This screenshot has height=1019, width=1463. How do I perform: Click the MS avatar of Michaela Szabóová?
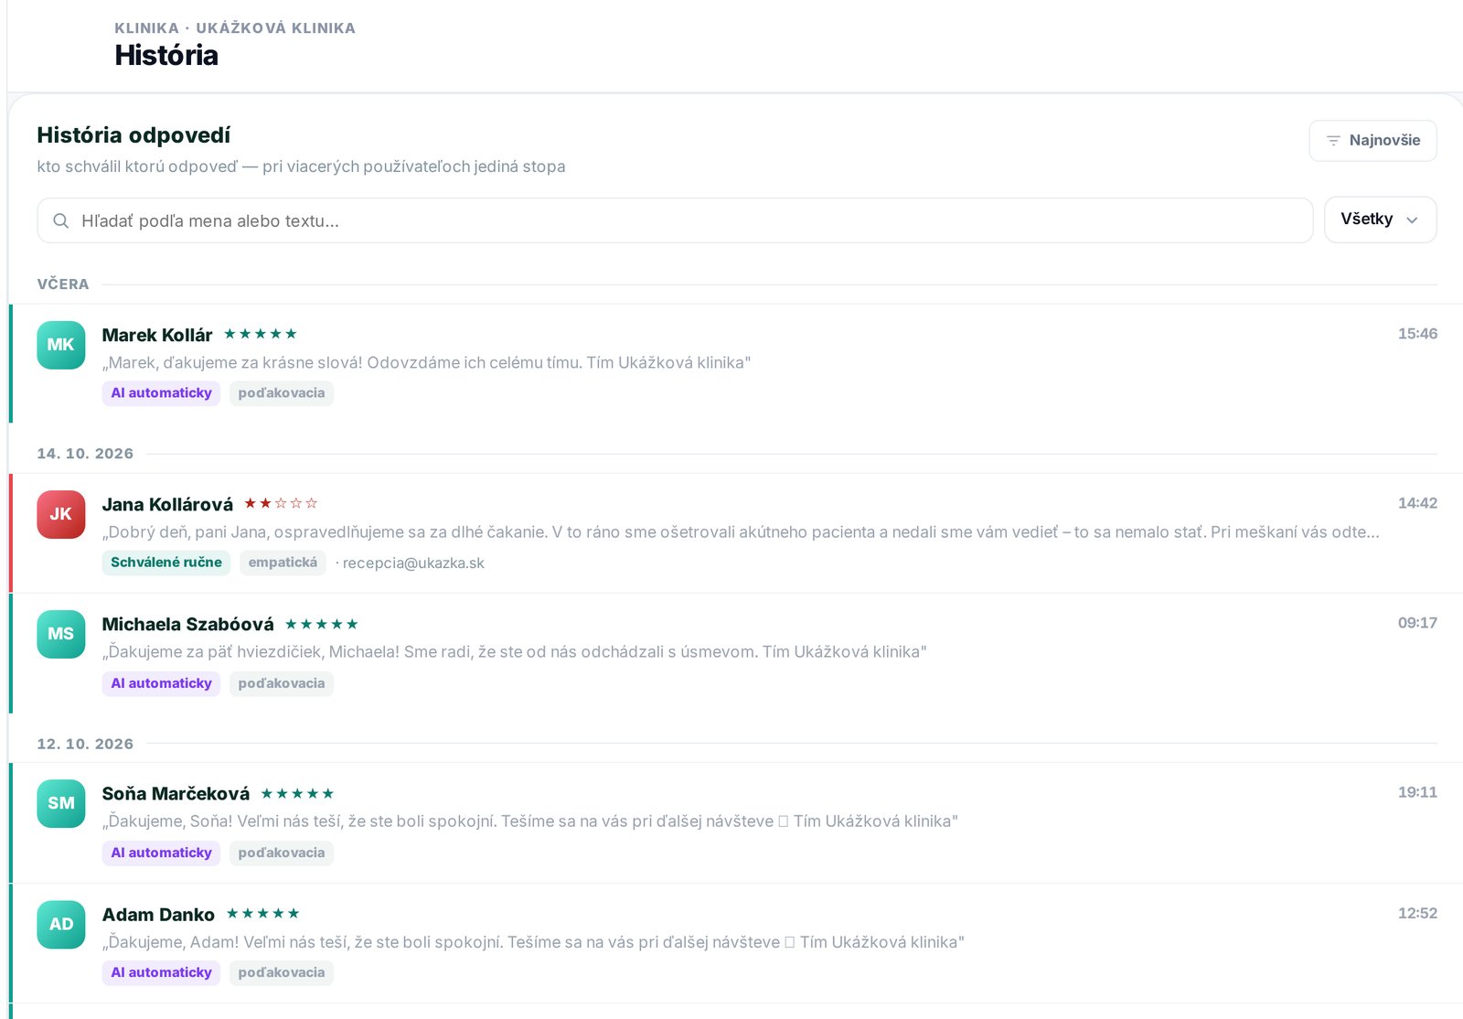coord(61,634)
